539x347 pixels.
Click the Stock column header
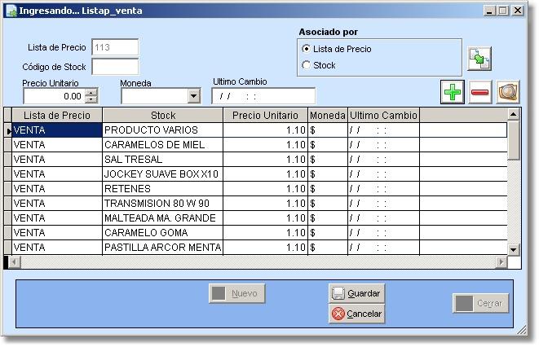click(163, 116)
